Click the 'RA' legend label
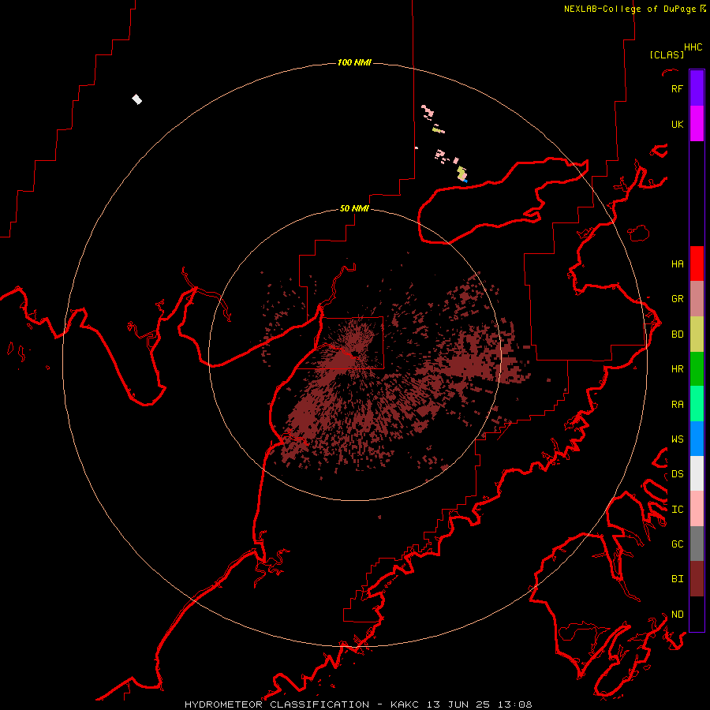Screen dimensions: 710x710 click(x=678, y=404)
